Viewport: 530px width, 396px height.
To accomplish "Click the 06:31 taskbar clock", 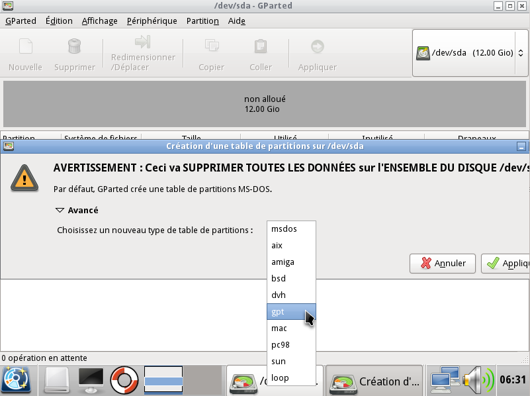I will click(513, 380).
